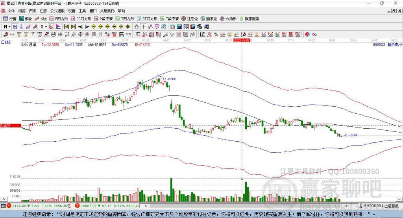Click the 金 circled gold icon

[229, 35]
